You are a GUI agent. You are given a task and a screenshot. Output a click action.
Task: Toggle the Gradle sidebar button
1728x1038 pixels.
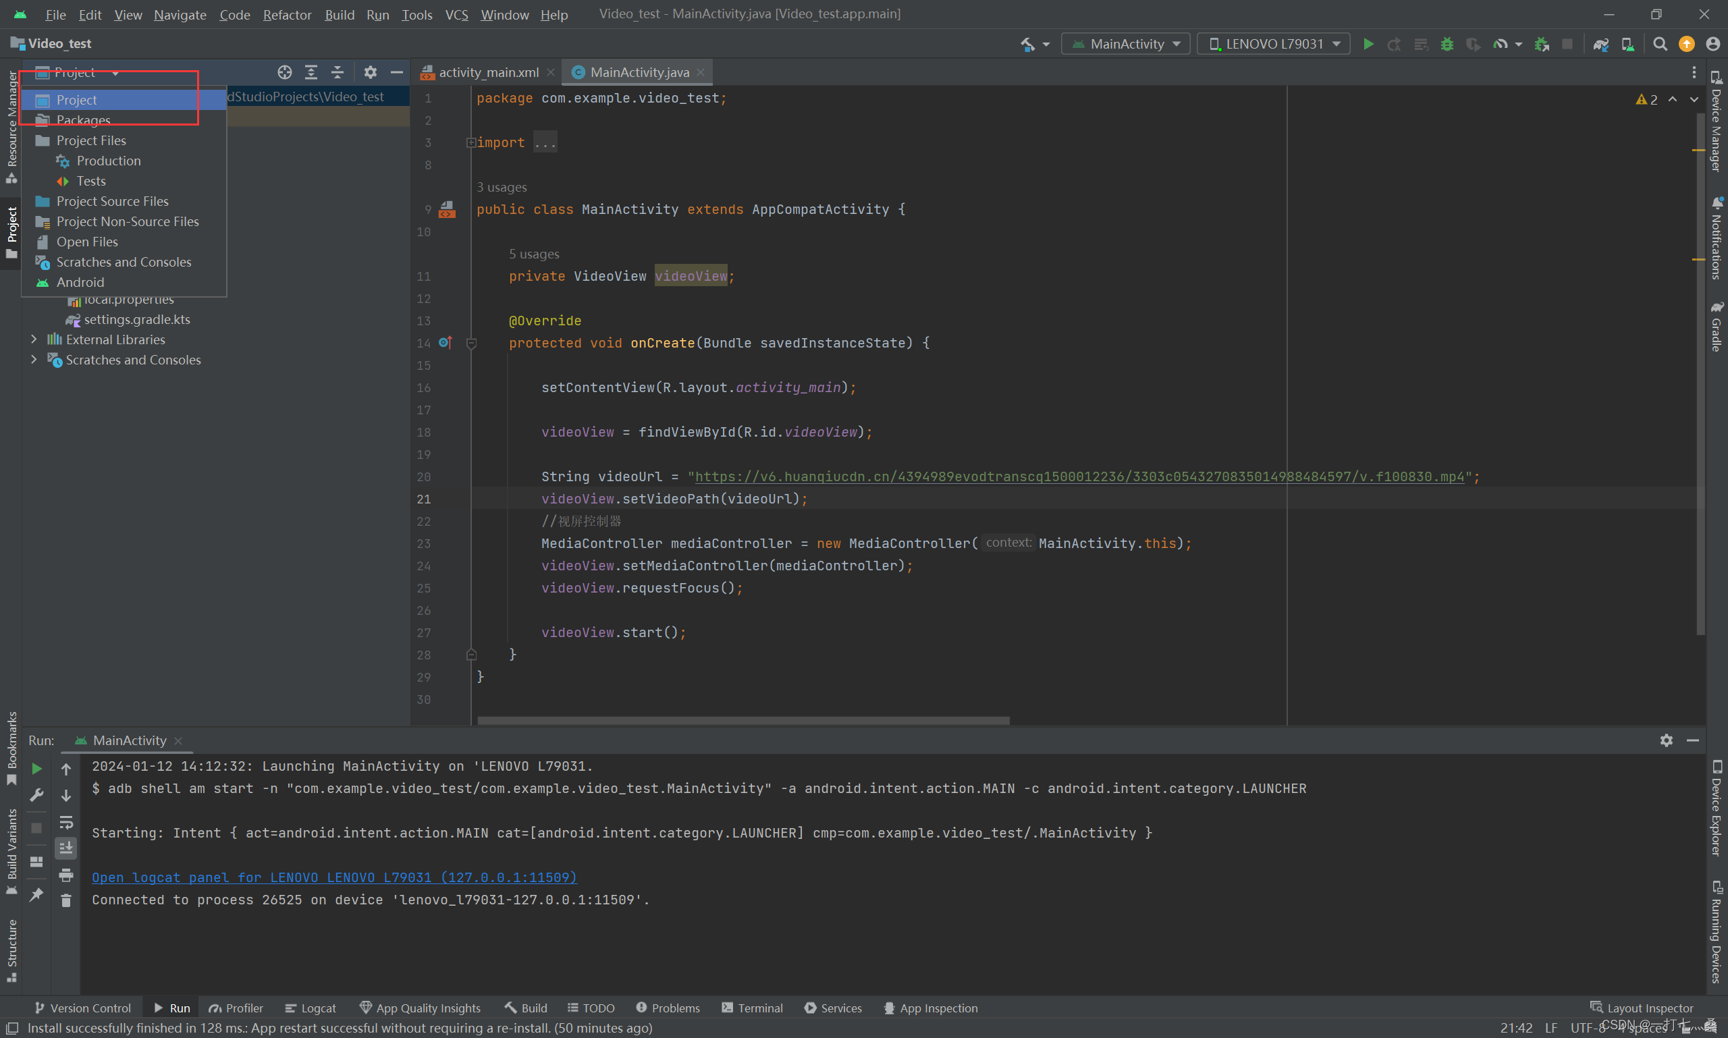tap(1716, 326)
